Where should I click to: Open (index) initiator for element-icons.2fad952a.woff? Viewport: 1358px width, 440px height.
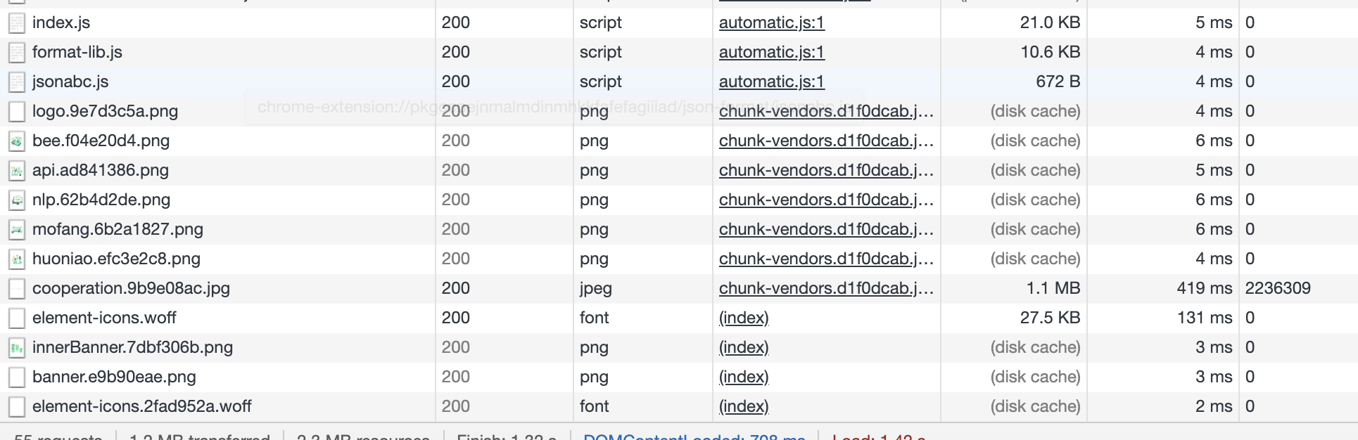pos(744,406)
